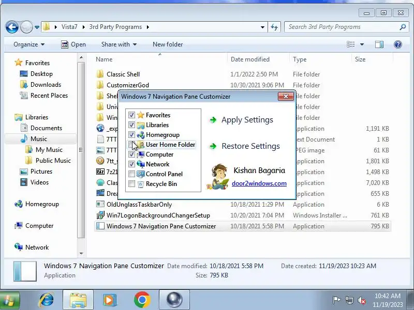Click the Explorer Forward button

(x=26, y=27)
